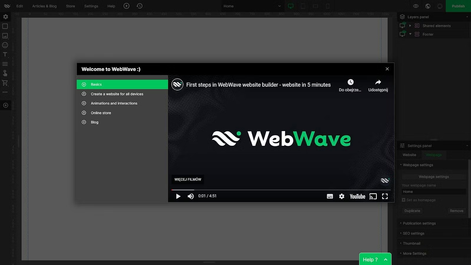Toggle desktop visibility for the Footer layer
Viewport: 471px width, 265px height.
coord(402,34)
